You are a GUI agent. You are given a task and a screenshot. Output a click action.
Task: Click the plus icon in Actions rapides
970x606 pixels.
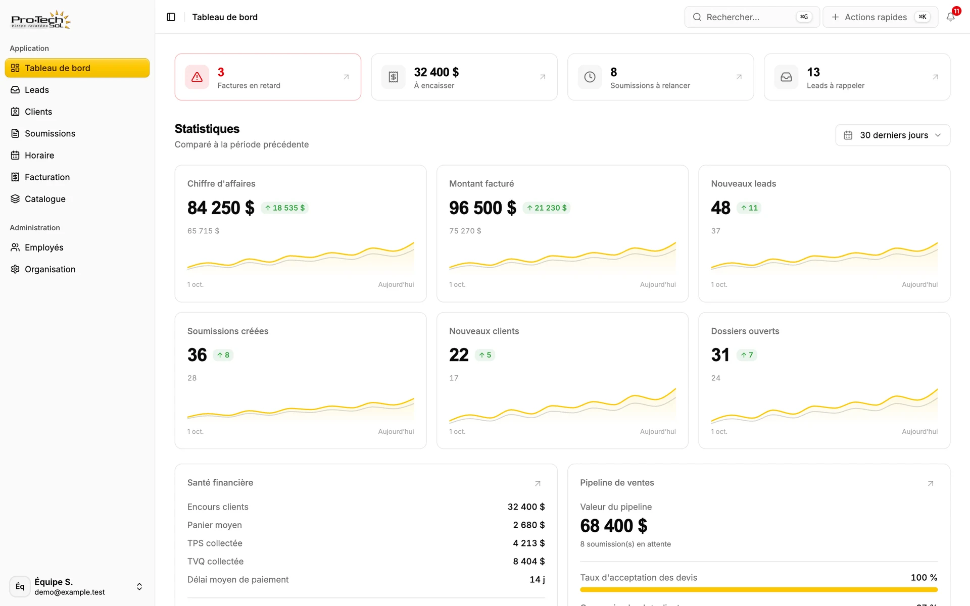(835, 17)
